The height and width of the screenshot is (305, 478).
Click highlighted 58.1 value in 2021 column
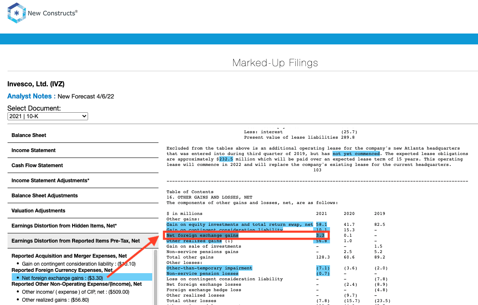point(321,224)
